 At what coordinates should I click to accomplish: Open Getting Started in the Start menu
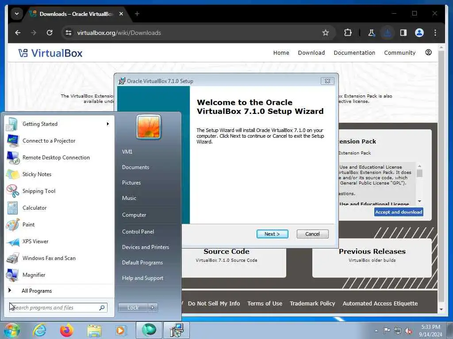pos(59,124)
